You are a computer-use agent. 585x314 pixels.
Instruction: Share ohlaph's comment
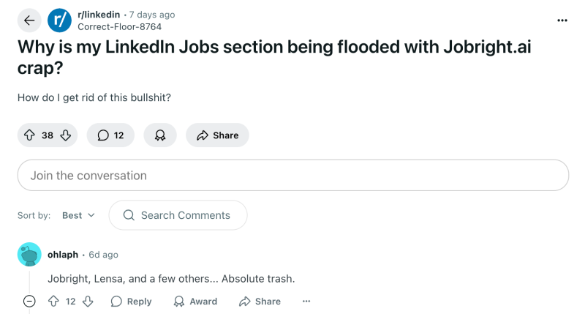click(x=260, y=302)
